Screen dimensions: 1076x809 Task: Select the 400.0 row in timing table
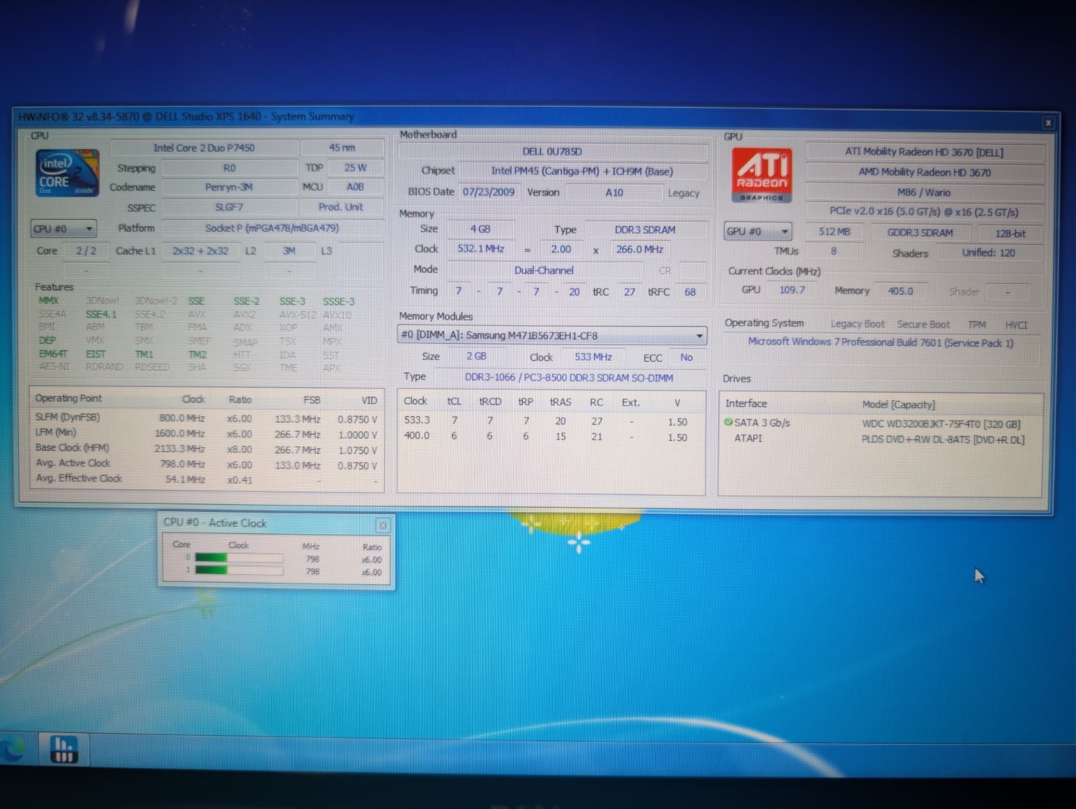coord(550,436)
